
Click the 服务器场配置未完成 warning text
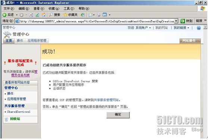20,63
